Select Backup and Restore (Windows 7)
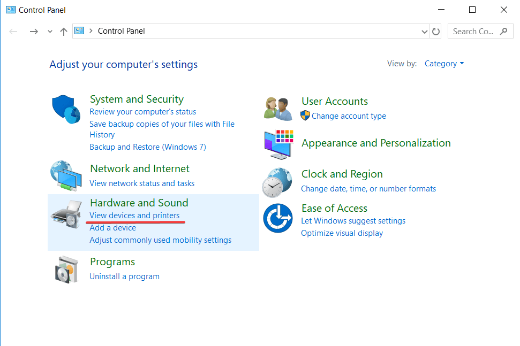 click(x=148, y=147)
